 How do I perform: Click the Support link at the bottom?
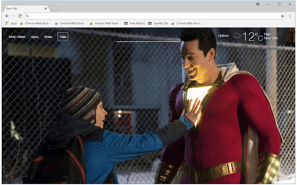[x=283, y=178]
